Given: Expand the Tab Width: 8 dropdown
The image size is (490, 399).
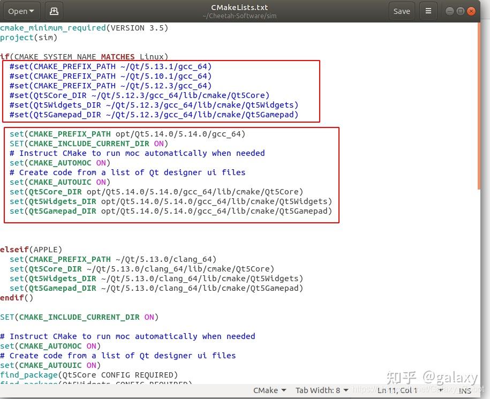Looking at the screenshot, I should point(322,390).
